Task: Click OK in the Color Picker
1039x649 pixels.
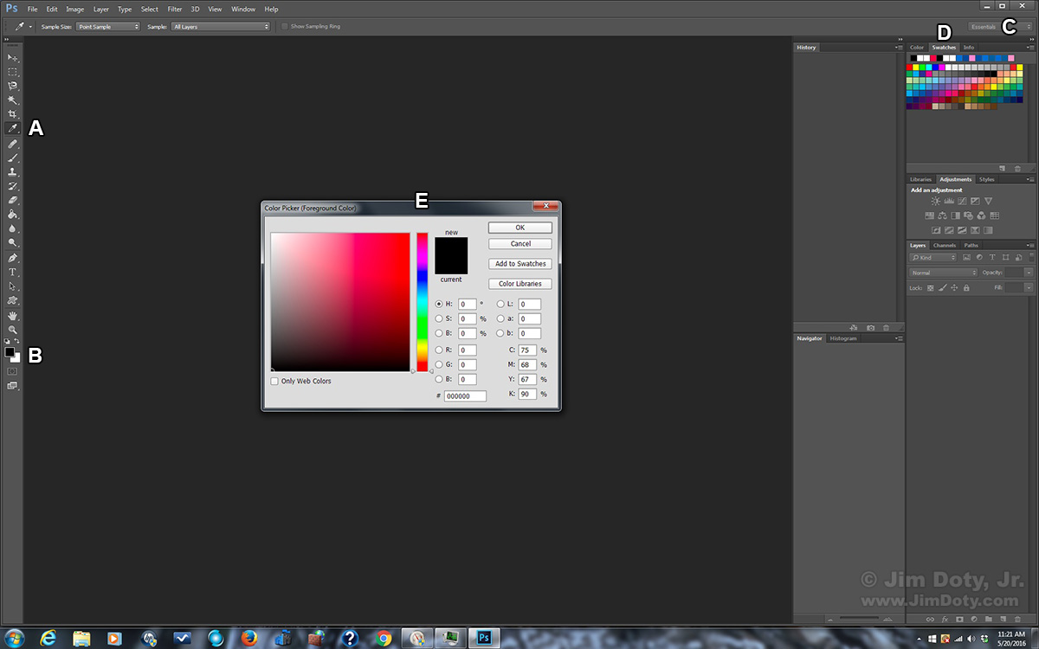Action: pyautogui.click(x=520, y=228)
